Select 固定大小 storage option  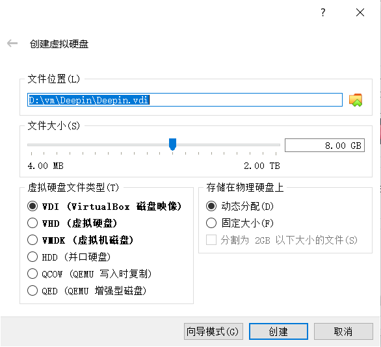(211, 223)
